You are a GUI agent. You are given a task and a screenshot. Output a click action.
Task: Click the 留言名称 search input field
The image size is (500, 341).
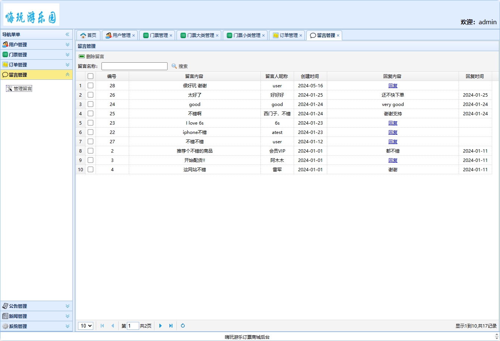(x=134, y=66)
